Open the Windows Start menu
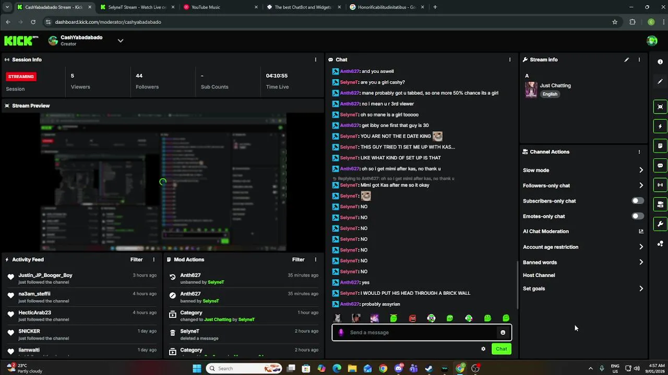This screenshot has width=668, height=375. [197, 368]
